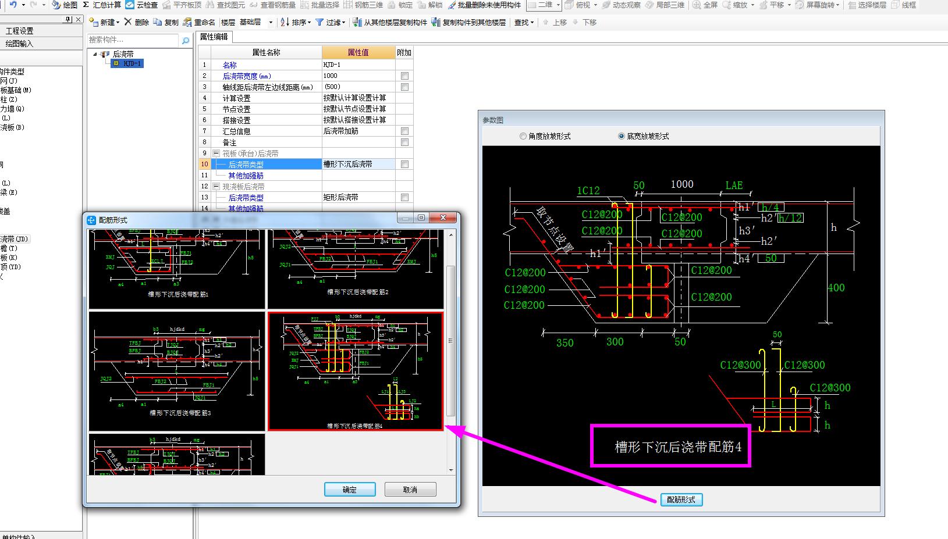This screenshot has width=948, height=539.
Task: Click the 锁定 lock icon
Action: click(400, 5)
